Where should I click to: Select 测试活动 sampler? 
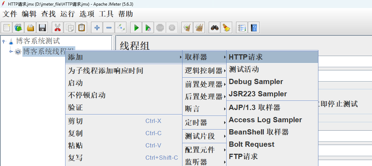[273, 69]
